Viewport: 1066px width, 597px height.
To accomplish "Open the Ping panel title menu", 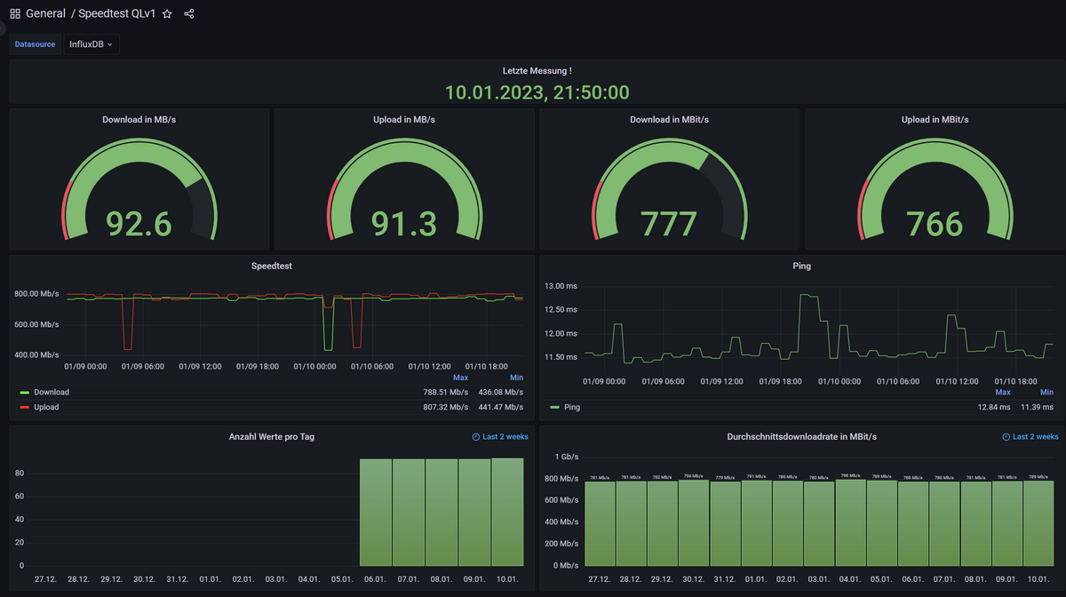I will tap(801, 266).
